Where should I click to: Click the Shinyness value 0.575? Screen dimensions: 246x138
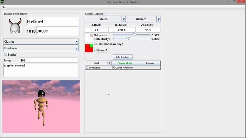tap(155, 35)
